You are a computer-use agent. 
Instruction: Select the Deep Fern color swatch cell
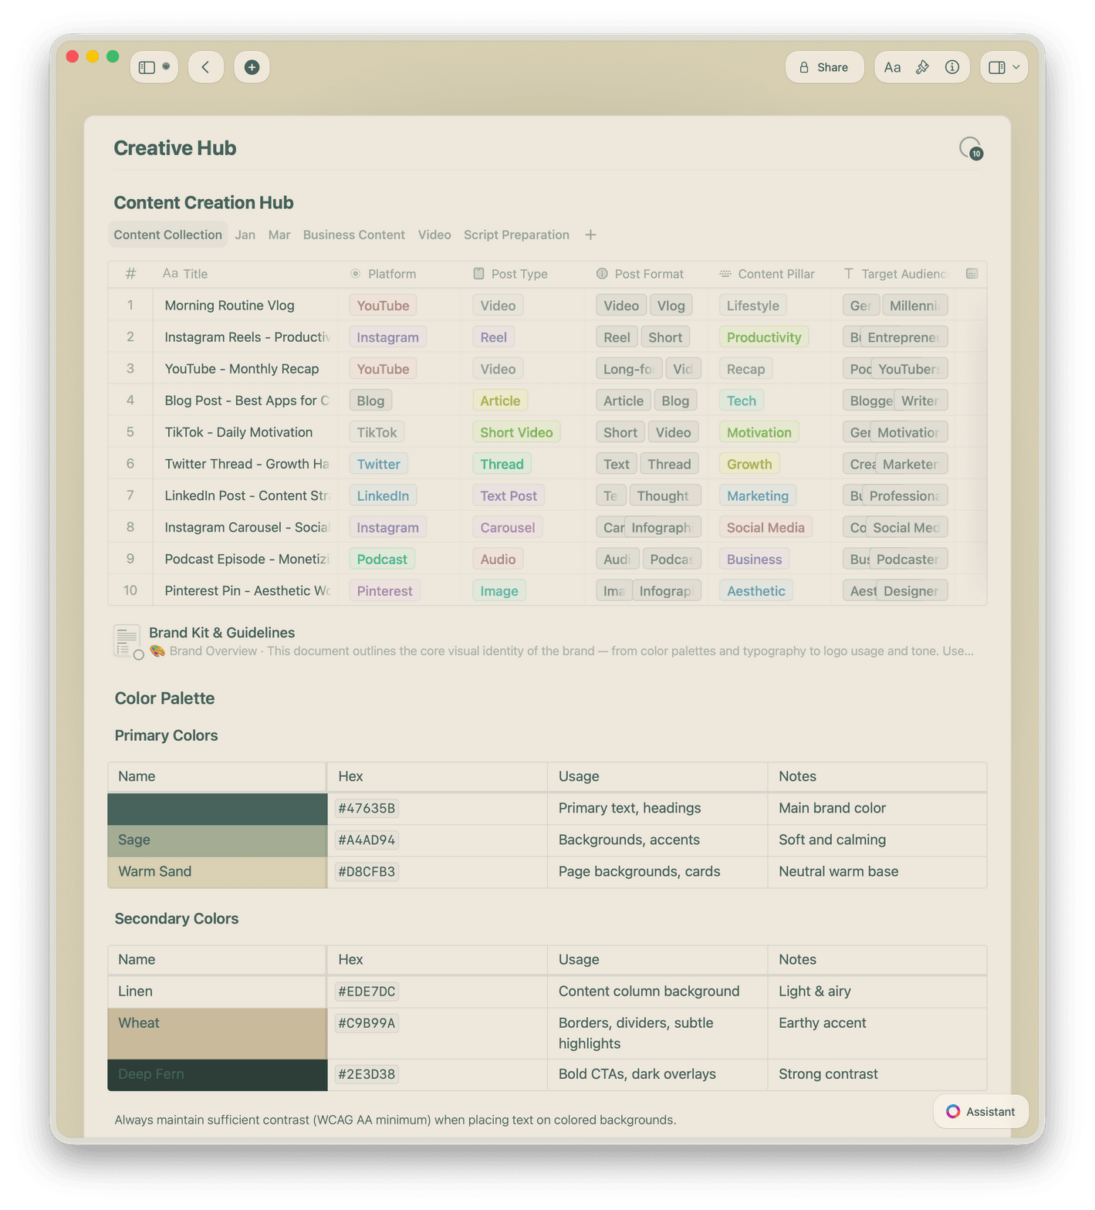tap(217, 1074)
